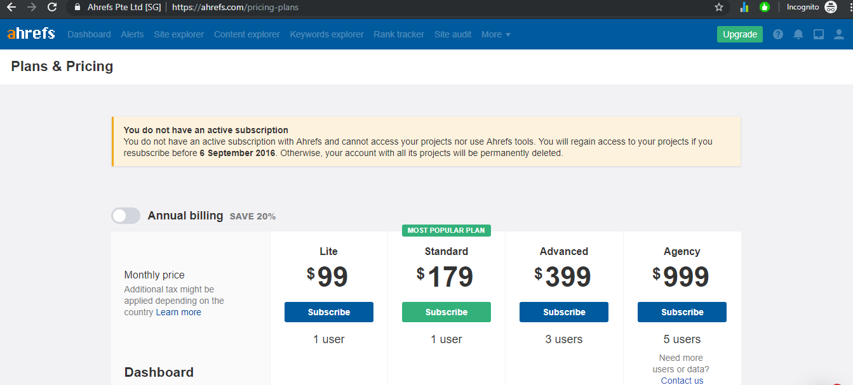Subscribe to the Standard plan

click(447, 312)
